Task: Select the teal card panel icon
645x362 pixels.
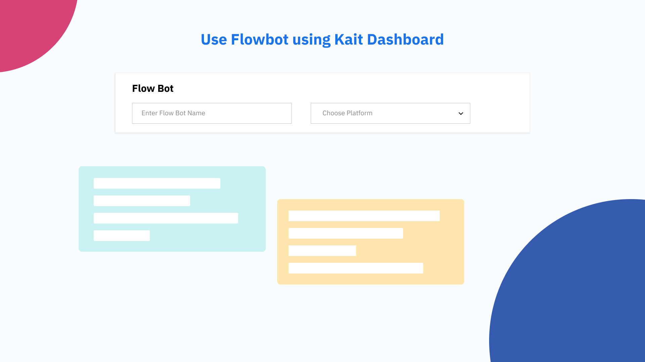Action: coord(172,209)
